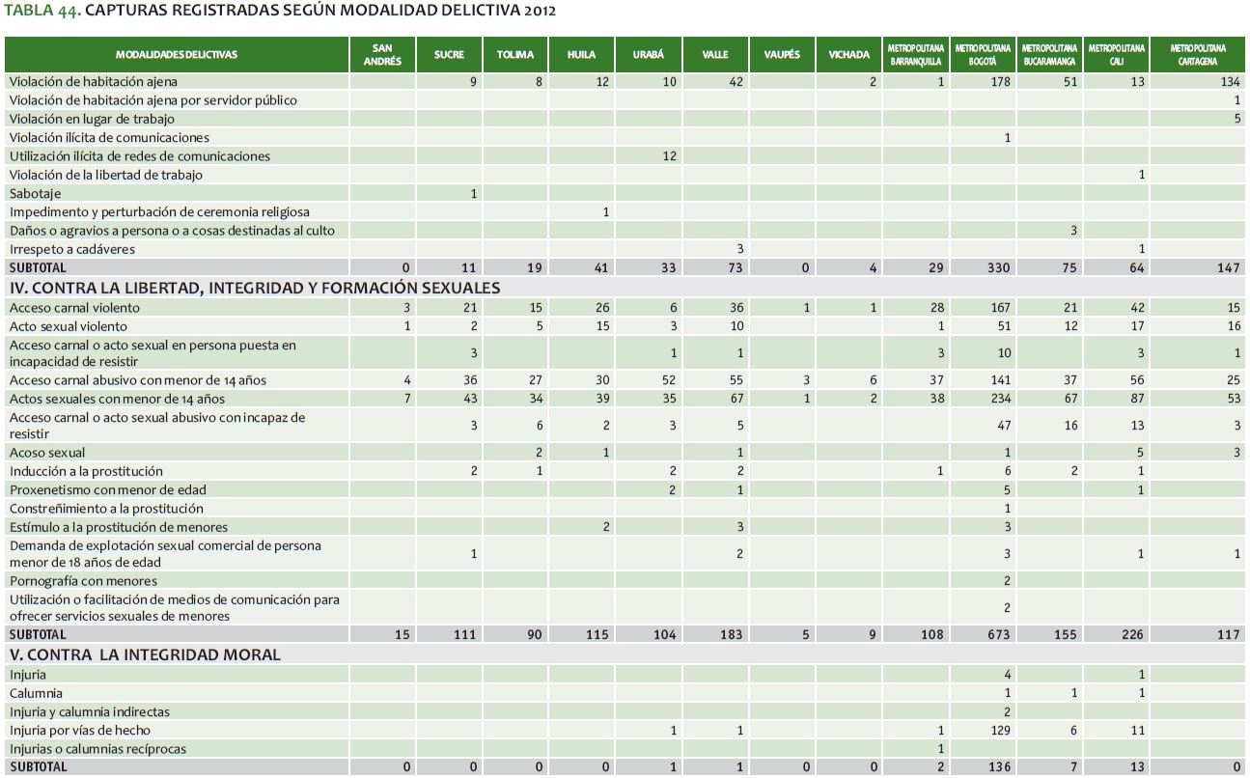The width and height of the screenshot is (1250, 778).
Task: Click the "TABLA 44" table title text
Action: pyautogui.click(x=280, y=11)
